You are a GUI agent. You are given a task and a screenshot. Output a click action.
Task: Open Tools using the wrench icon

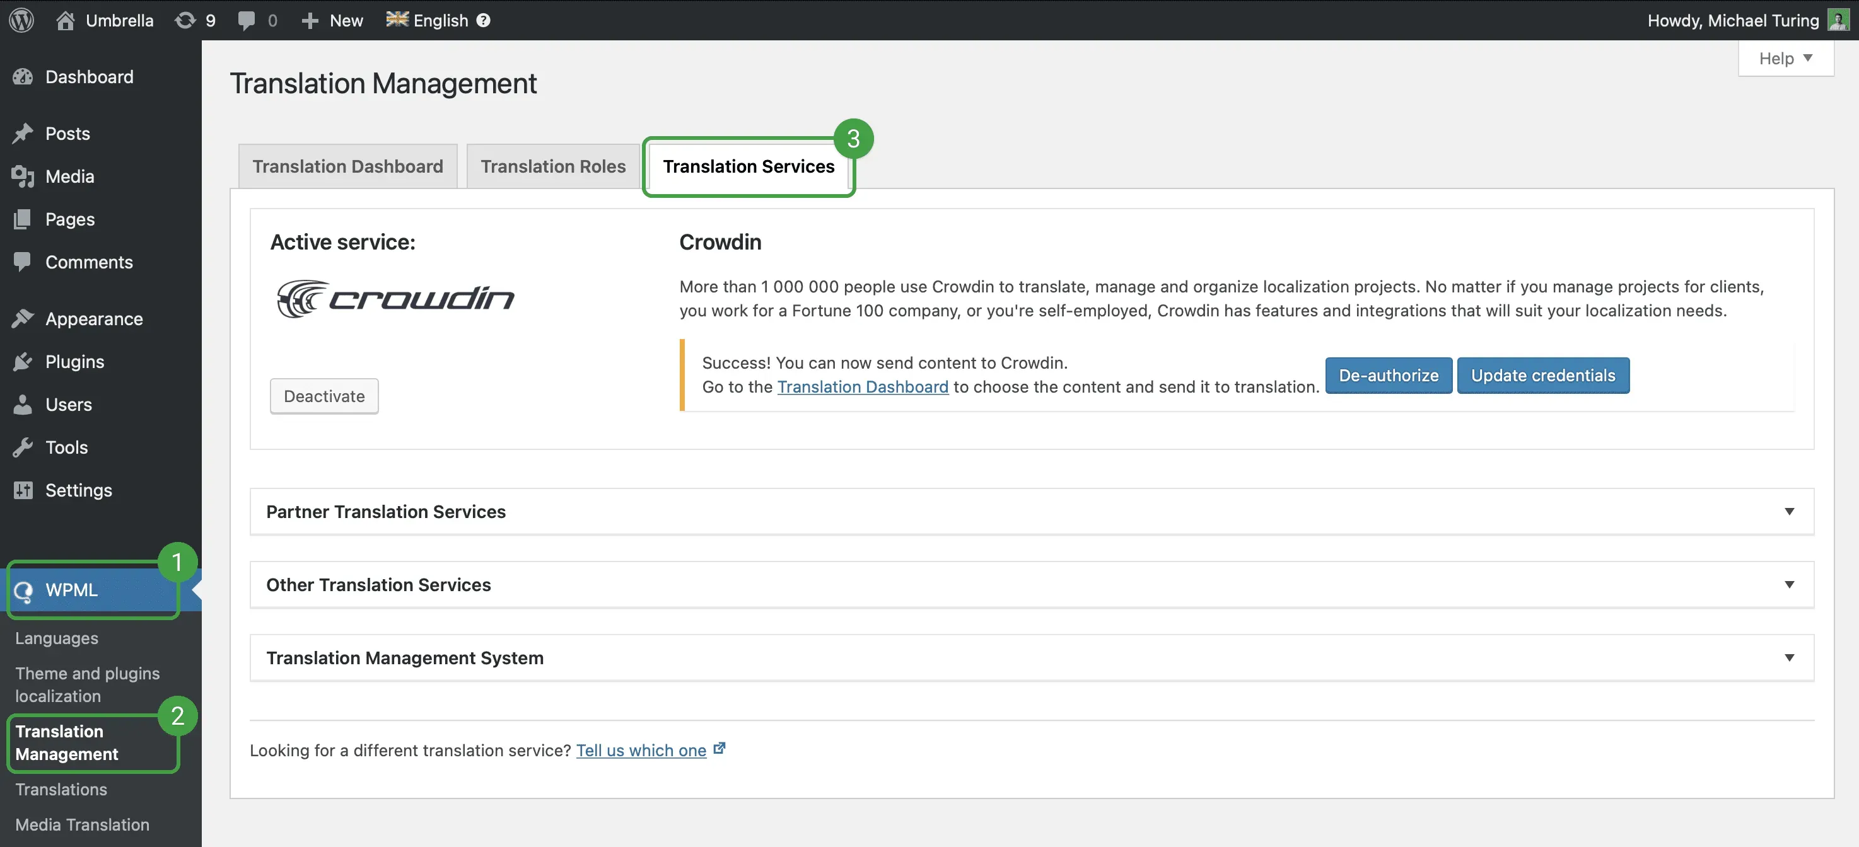[x=24, y=447]
